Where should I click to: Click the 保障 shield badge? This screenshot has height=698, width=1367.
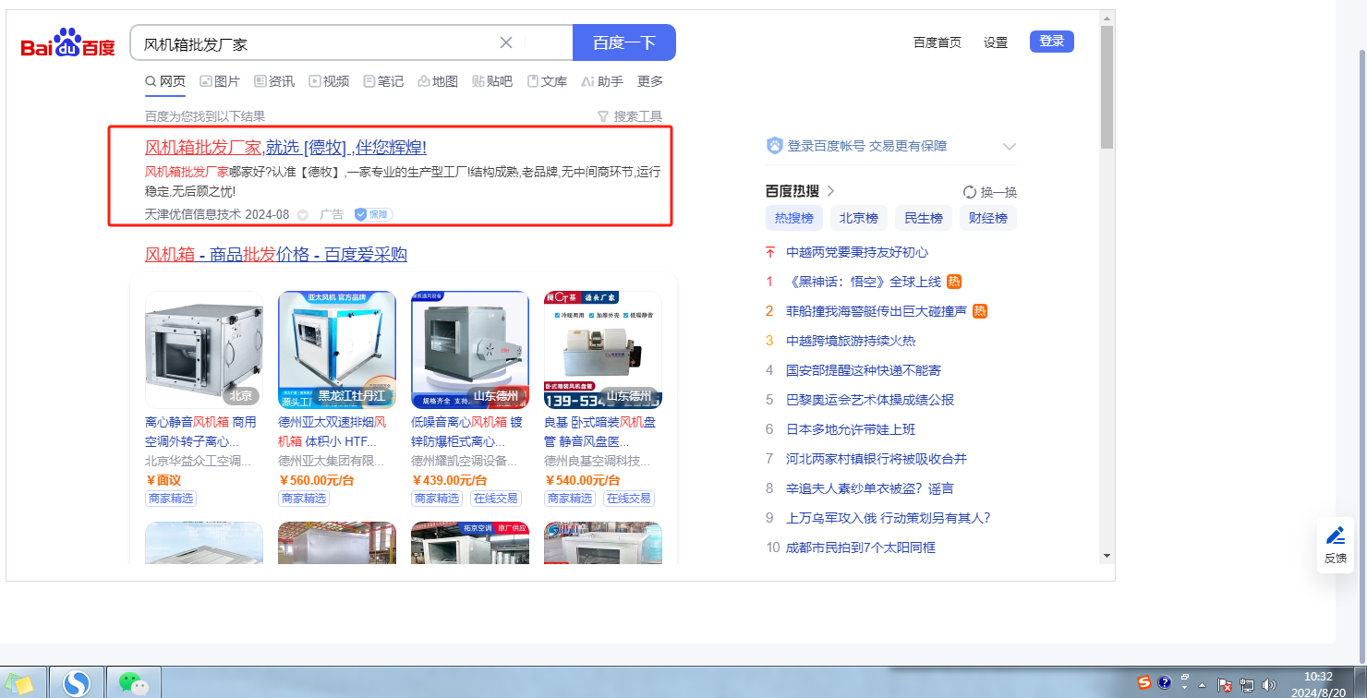point(374,214)
